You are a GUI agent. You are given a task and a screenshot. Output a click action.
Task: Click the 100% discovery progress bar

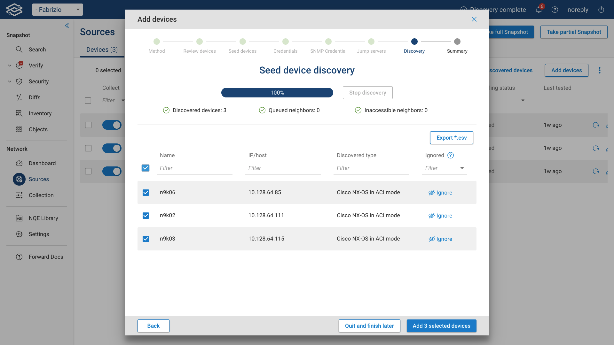coord(277,93)
